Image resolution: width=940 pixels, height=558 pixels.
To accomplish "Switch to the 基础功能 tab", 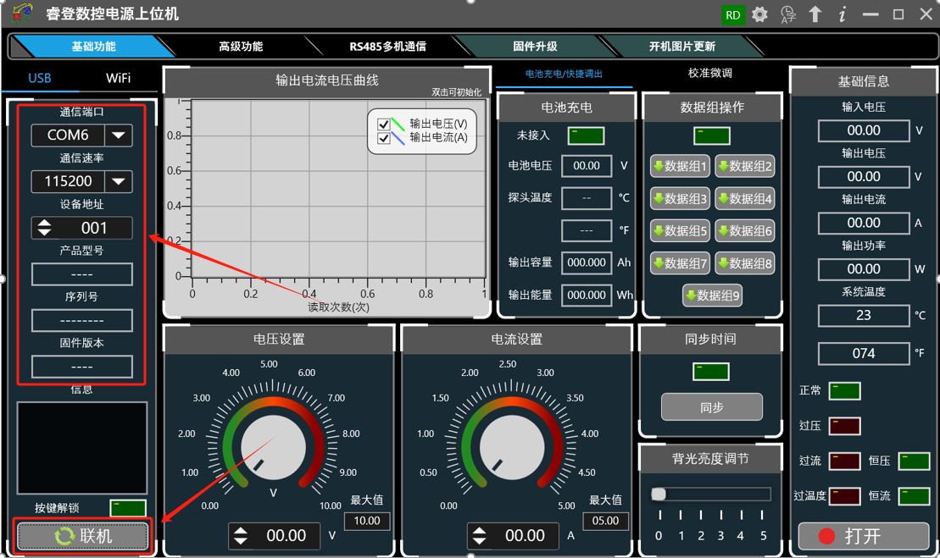I will pos(93,47).
